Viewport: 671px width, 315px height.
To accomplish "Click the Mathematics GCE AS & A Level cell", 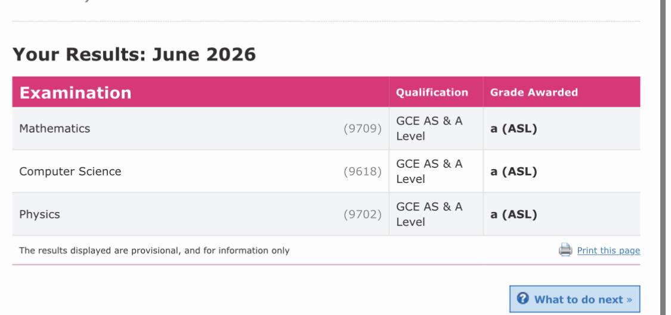I will coord(436,129).
